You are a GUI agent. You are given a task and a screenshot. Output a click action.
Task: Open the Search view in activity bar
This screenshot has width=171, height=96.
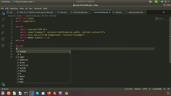tap(3, 19)
